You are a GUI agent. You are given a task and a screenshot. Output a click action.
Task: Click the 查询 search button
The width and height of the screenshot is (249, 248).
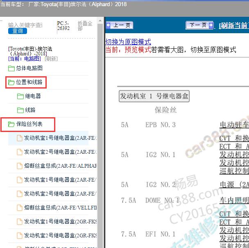[18, 31]
